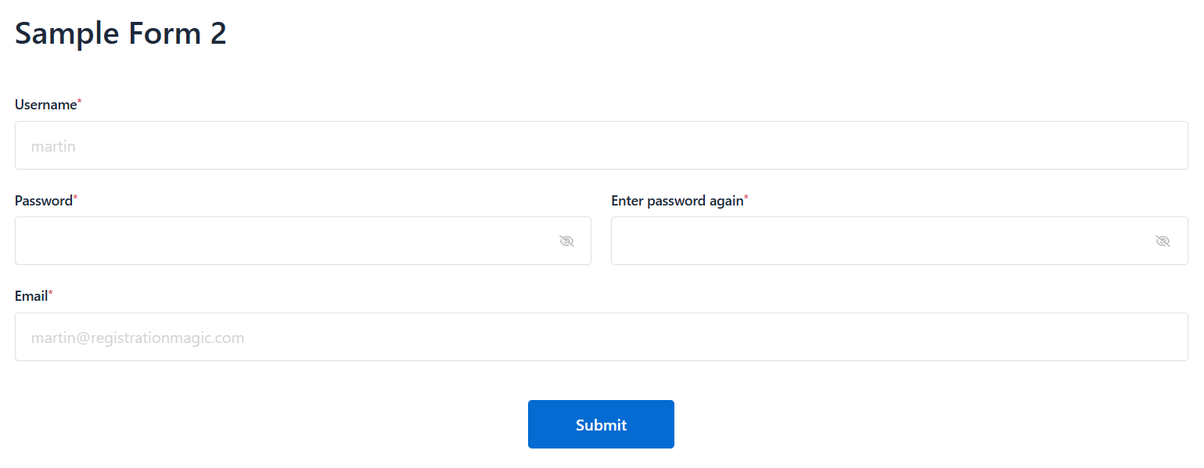Place cursor in the Email field
Image resolution: width=1204 pixels, height=468 pixels.
click(x=601, y=338)
